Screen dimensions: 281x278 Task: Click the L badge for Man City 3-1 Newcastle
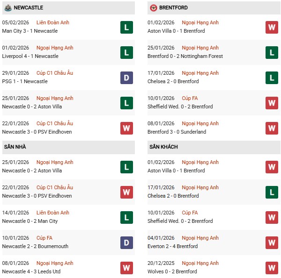[x=126, y=27]
